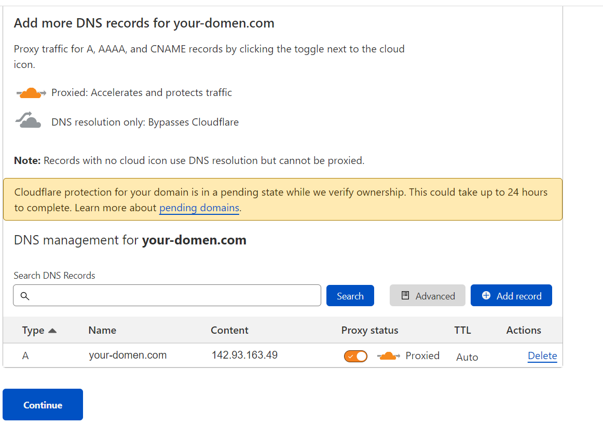Click the magnifier icon in the search field

pos(25,296)
